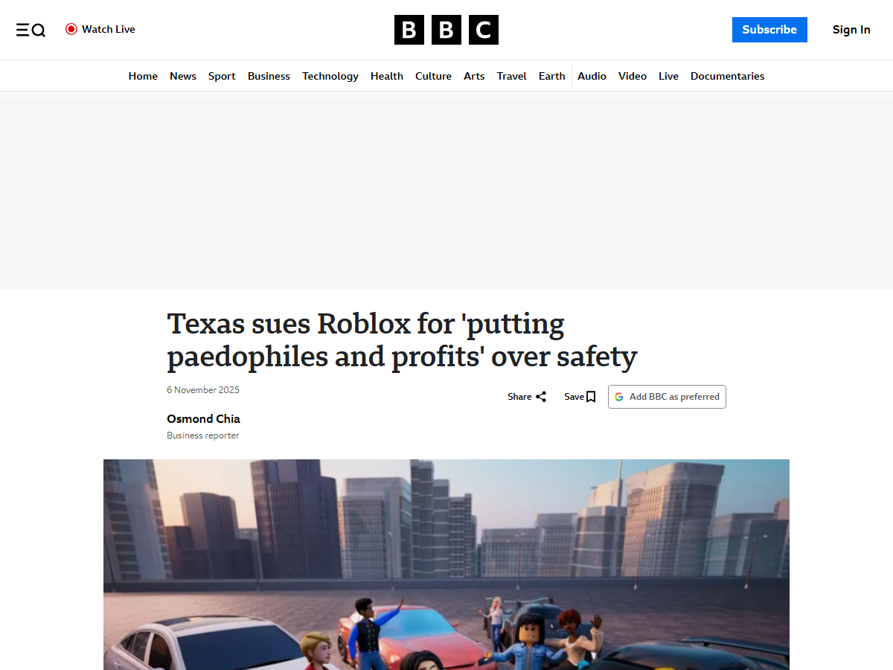
Task: Open the Sport section
Action: click(222, 76)
